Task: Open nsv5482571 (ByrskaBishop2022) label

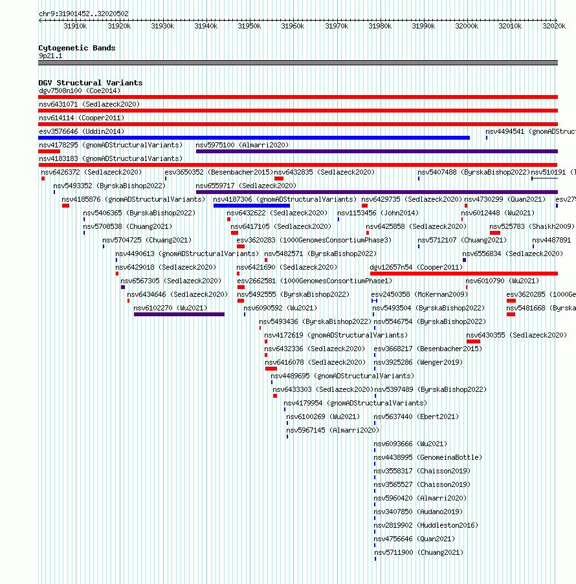Action: 320,254
